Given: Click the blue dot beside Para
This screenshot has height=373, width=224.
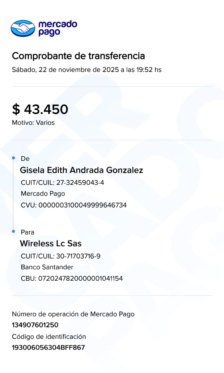Looking at the screenshot, I should click(x=13, y=231).
